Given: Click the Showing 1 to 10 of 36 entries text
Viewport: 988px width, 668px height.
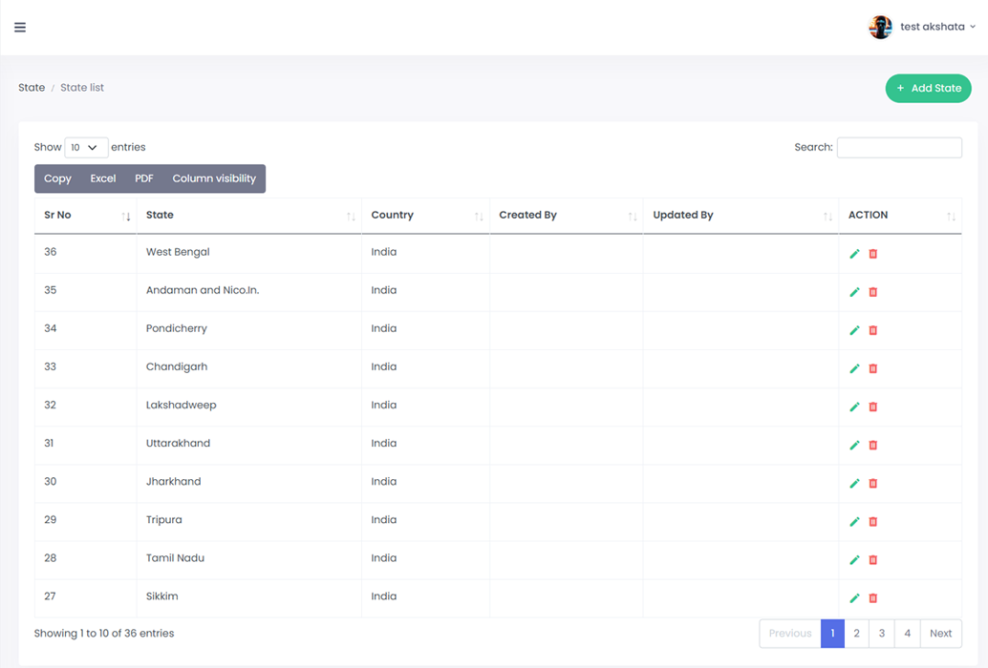Looking at the screenshot, I should click(x=104, y=634).
